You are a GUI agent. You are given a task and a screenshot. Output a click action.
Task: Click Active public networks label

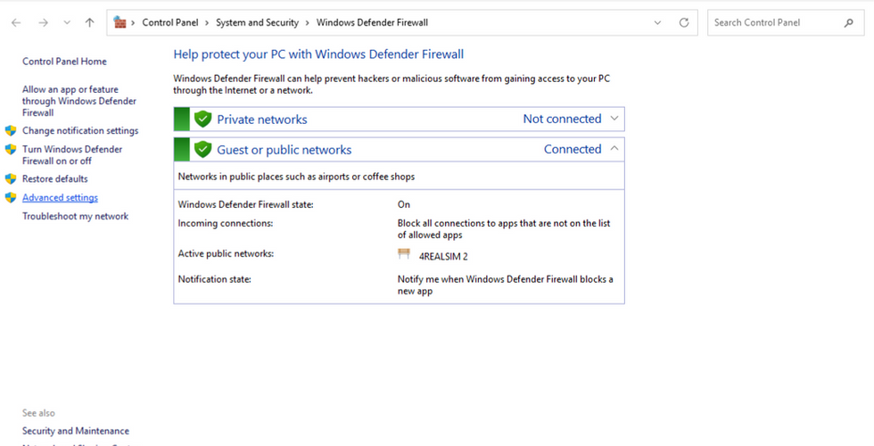pos(226,253)
